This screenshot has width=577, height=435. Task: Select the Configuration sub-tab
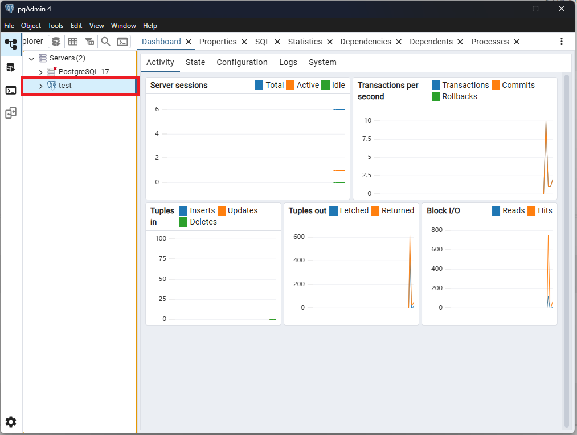(242, 62)
